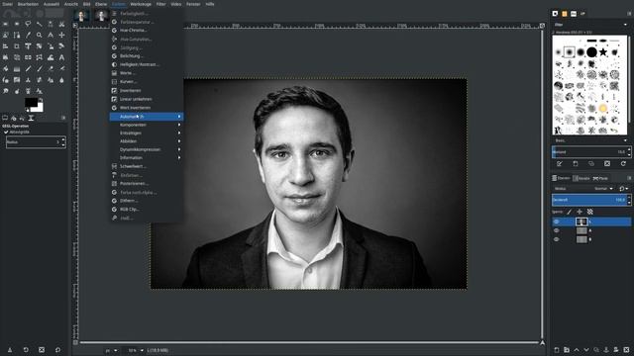Viewport: 634px width, 356px height.
Task: Toggle the checkbox under GEGL-Operation
Action: coord(6,132)
